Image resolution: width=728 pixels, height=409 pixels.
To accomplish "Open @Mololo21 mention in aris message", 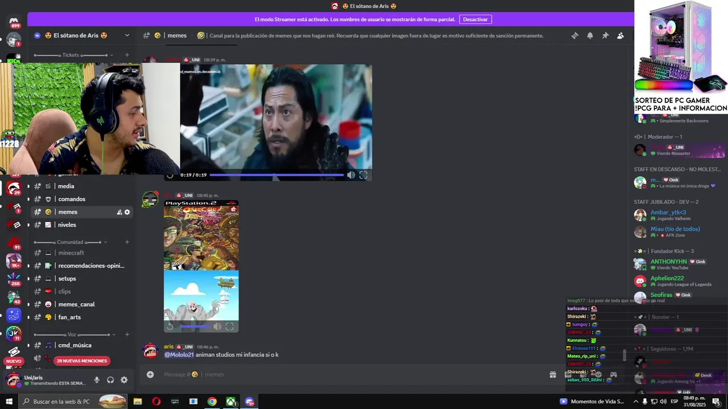I will tap(179, 354).
